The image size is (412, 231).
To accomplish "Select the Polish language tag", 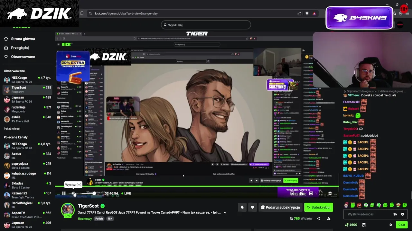I will (x=99, y=218).
